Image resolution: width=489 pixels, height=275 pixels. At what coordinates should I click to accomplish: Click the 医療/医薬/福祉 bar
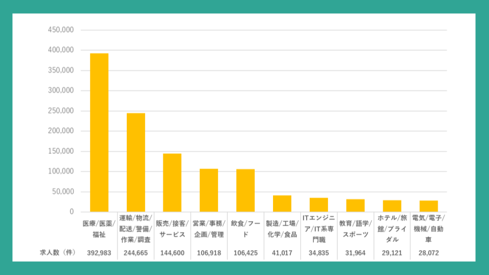coord(99,132)
